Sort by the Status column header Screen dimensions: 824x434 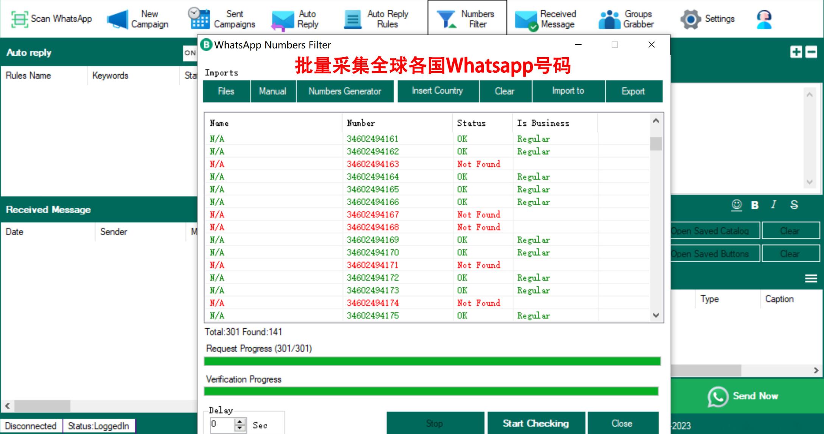click(x=483, y=123)
